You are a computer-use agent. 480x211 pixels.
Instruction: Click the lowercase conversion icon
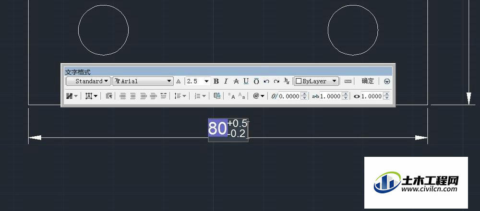point(241,96)
